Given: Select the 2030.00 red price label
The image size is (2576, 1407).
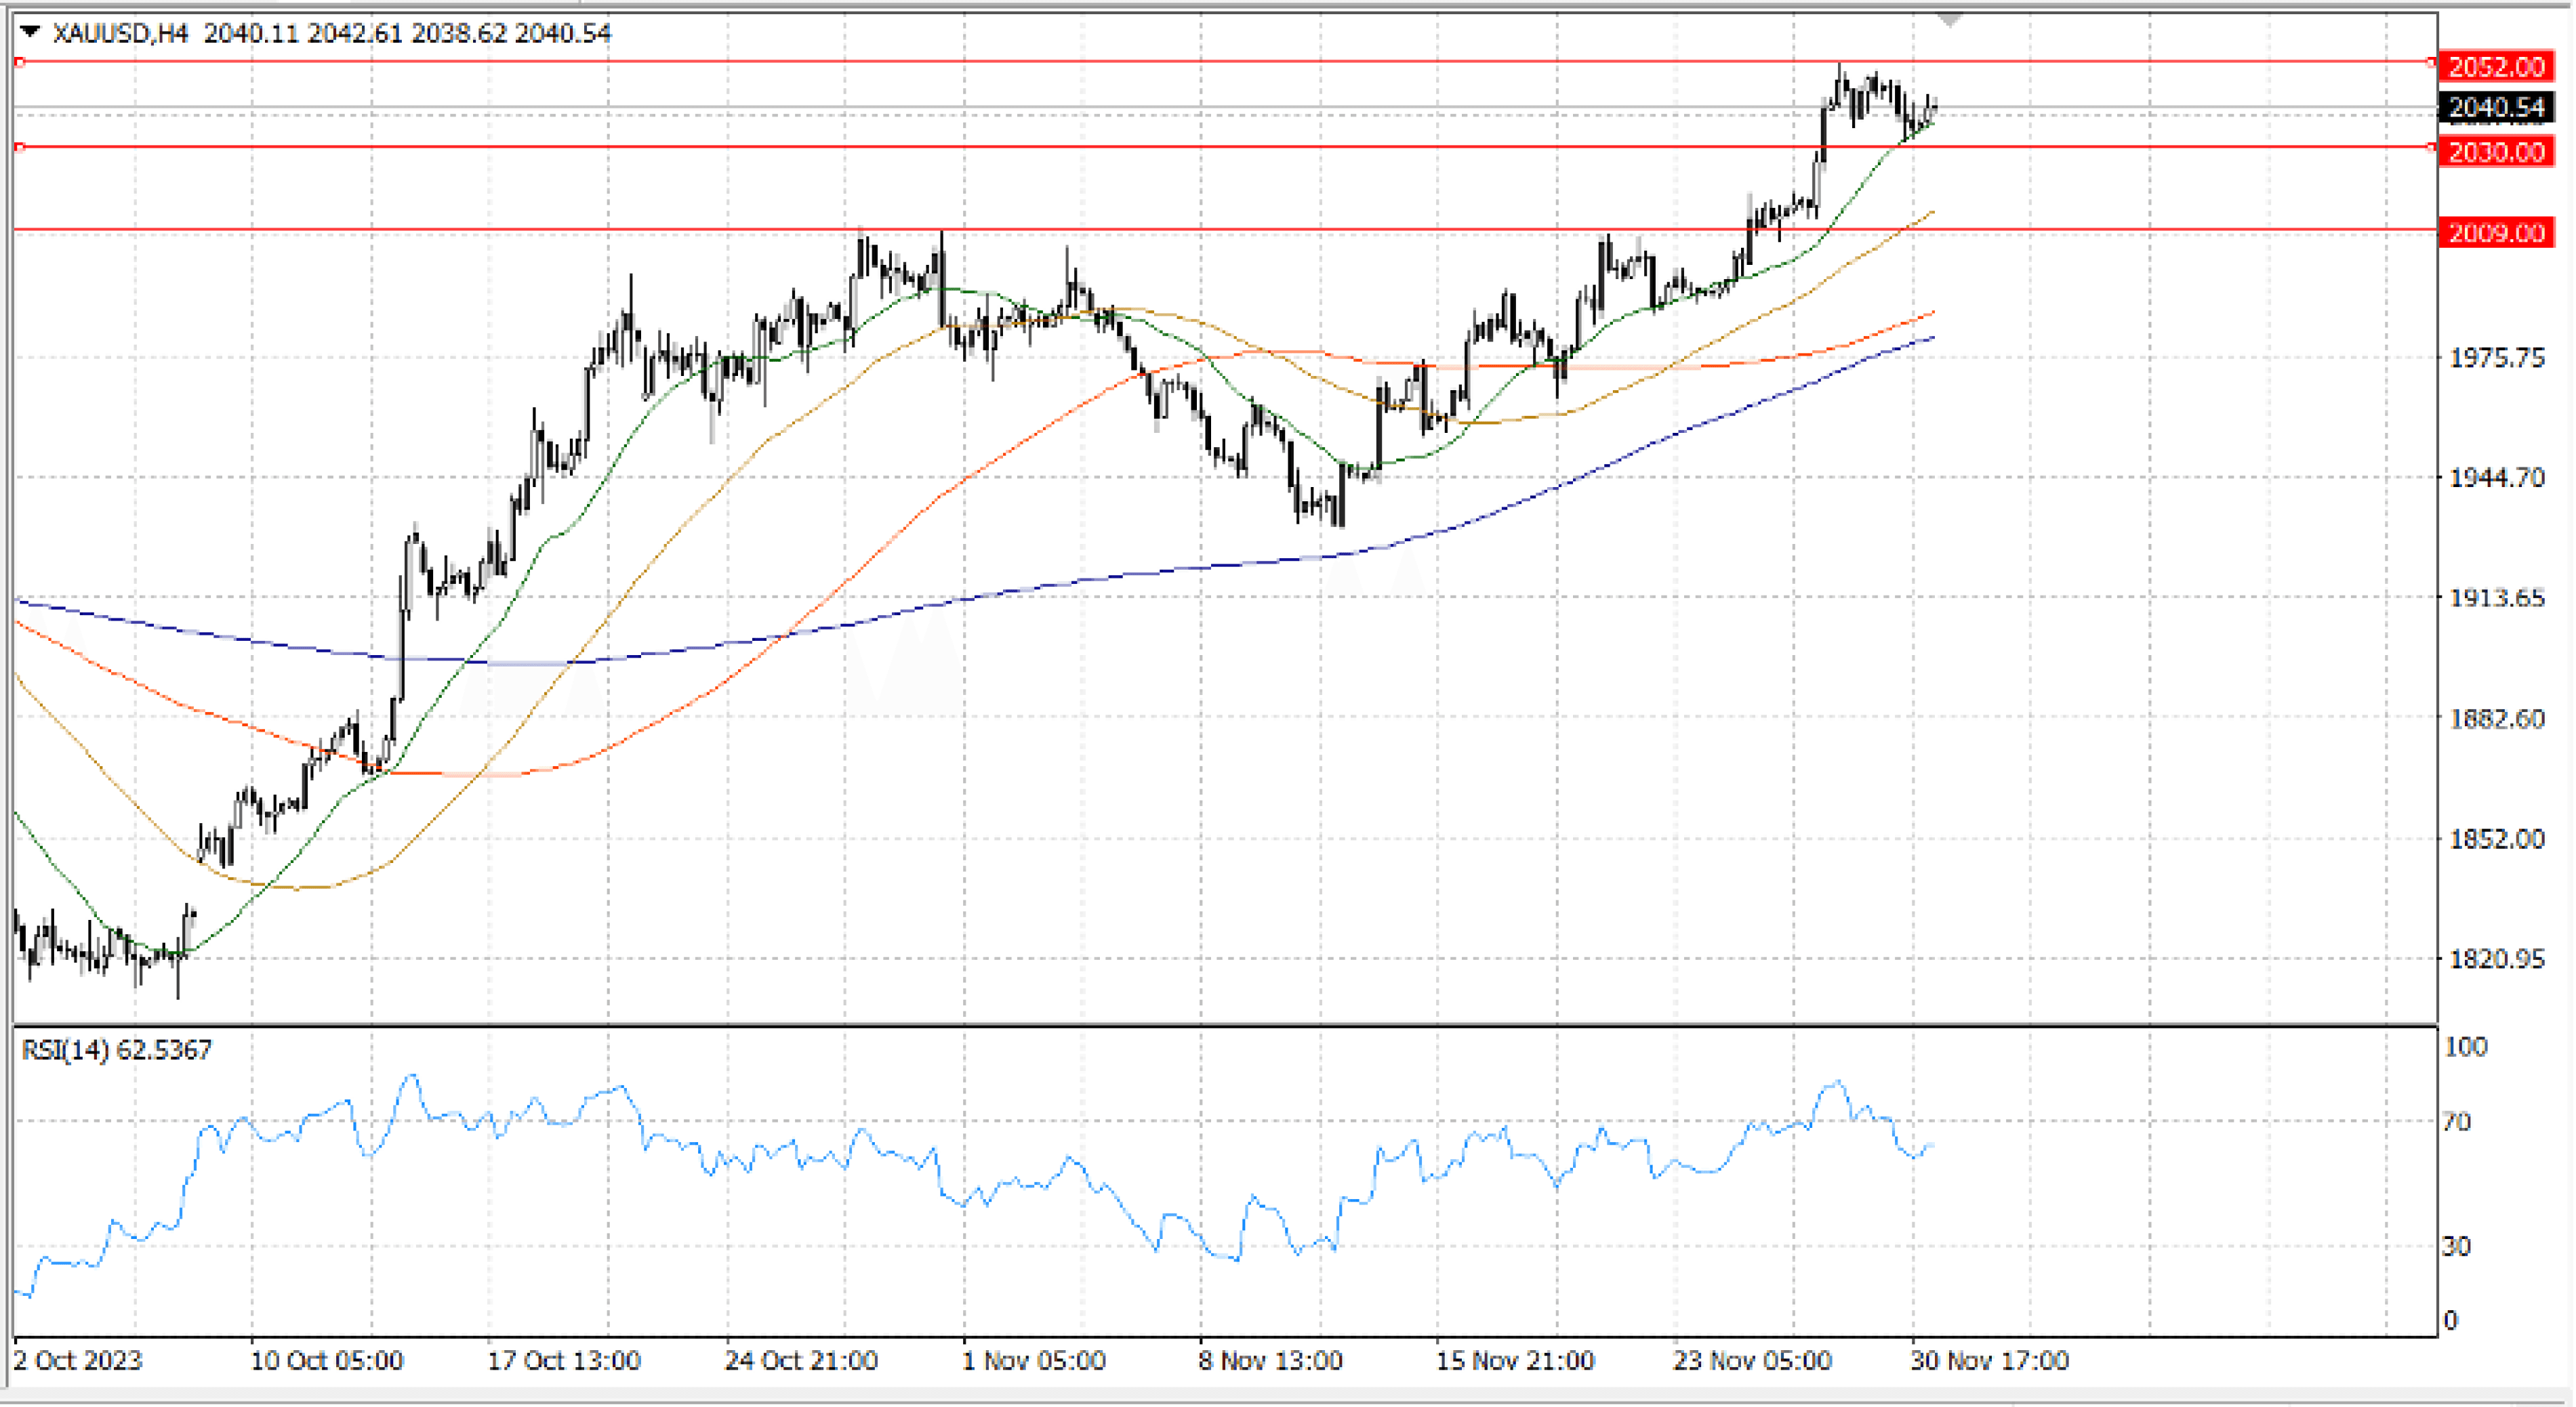Looking at the screenshot, I should [x=2496, y=152].
